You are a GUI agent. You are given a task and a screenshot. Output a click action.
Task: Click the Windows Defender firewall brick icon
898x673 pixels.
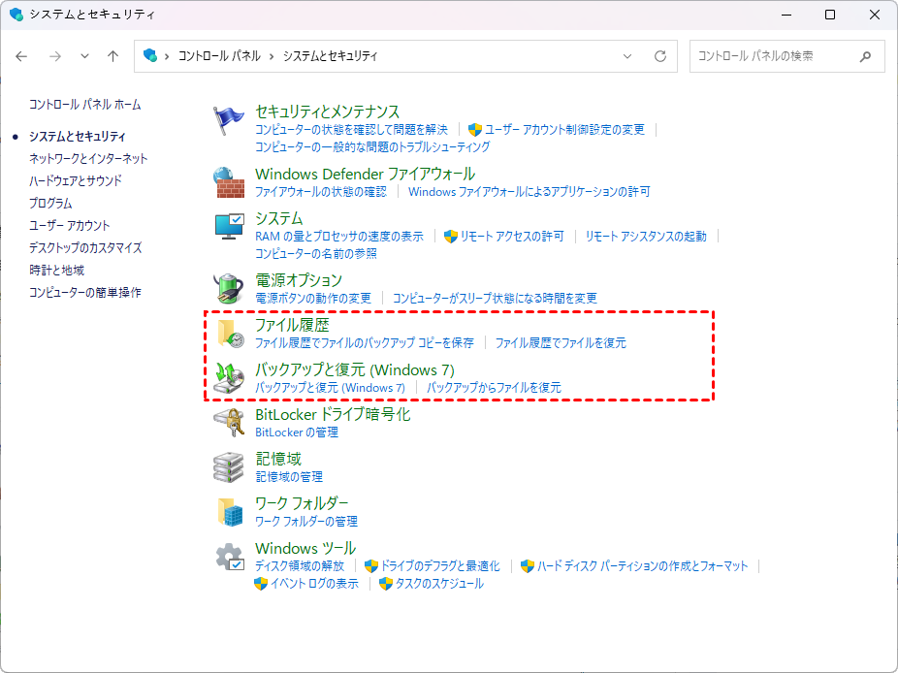pyautogui.click(x=228, y=182)
